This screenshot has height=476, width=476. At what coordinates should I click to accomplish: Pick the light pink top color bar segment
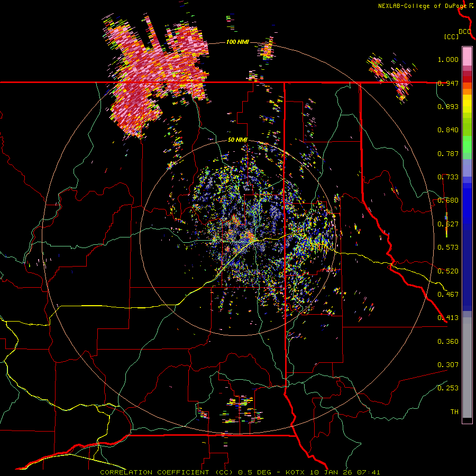pyautogui.click(x=467, y=56)
